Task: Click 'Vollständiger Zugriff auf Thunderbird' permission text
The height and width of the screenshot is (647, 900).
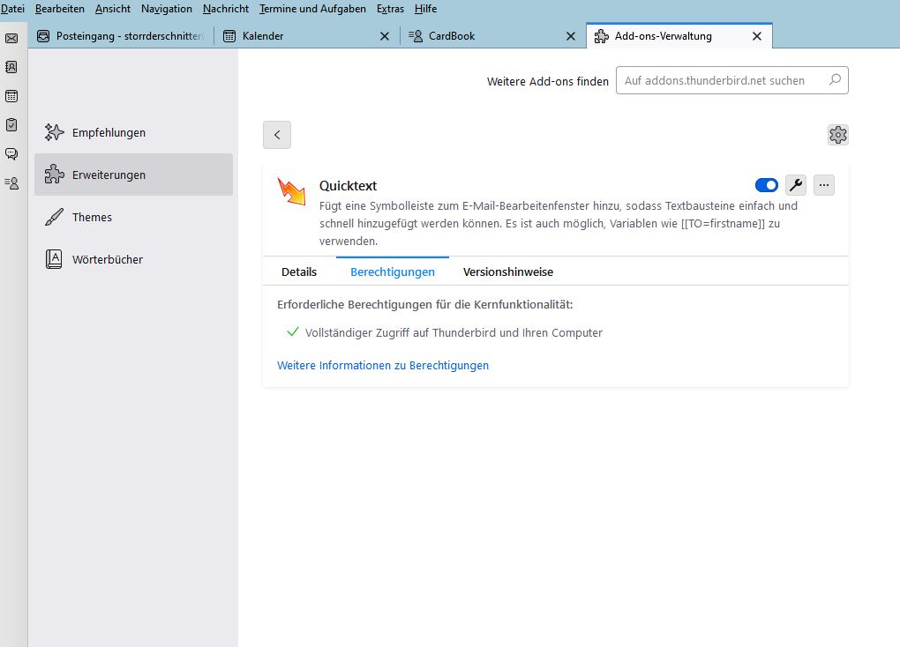Action: (x=454, y=332)
